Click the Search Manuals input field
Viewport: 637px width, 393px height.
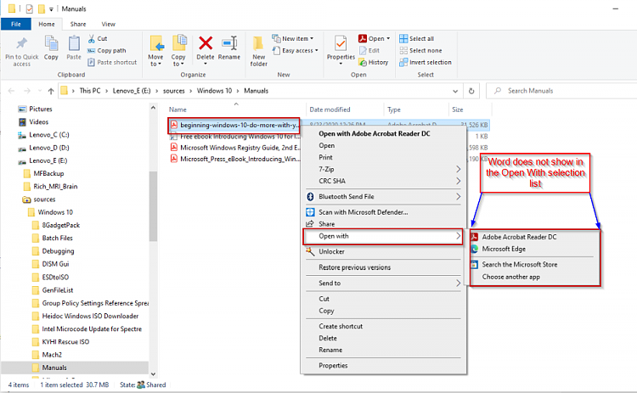point(561,90)
